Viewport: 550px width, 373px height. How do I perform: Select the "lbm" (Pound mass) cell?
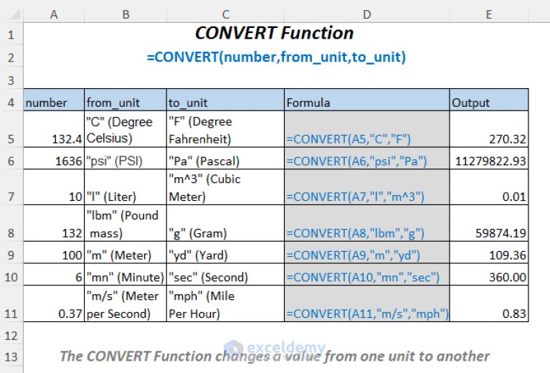point(125,223)
